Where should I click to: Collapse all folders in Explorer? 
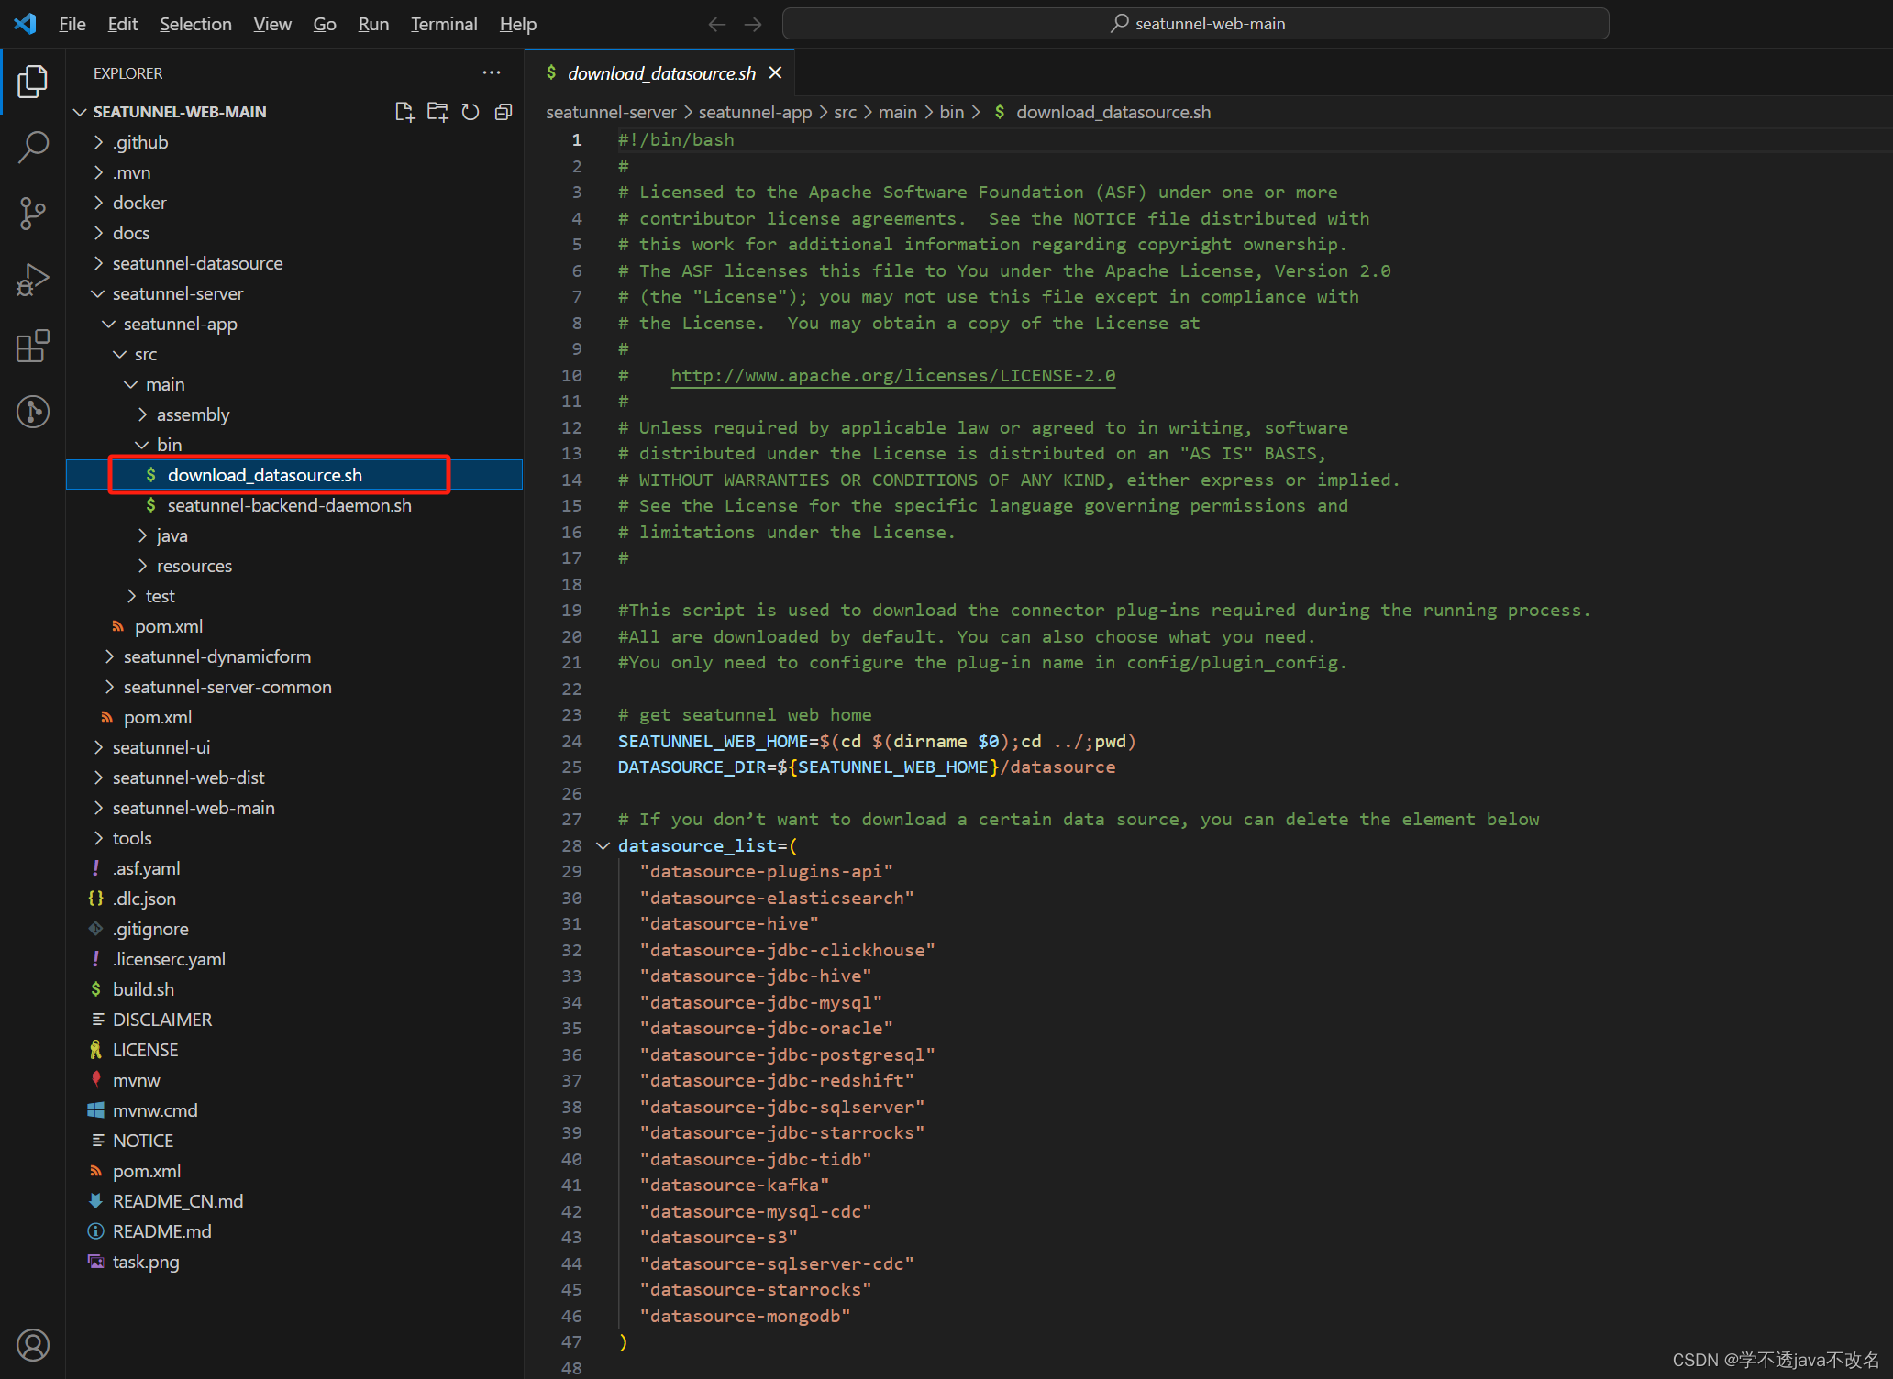pos(504,112)
